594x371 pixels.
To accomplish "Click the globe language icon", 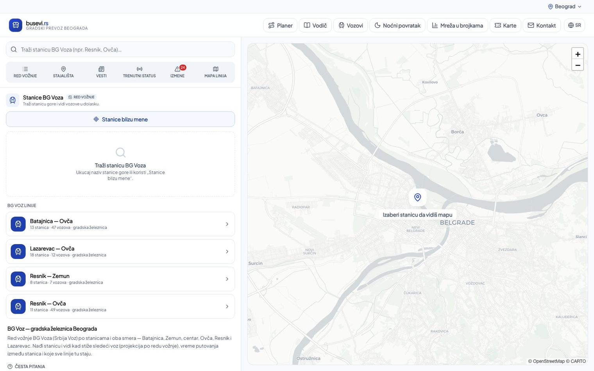I will click(571, 25).
